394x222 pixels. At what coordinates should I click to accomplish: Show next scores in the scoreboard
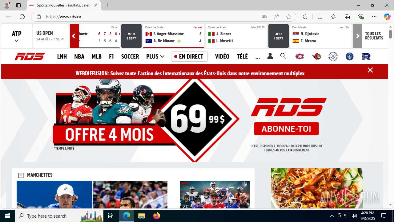click(x=357, y=36)
